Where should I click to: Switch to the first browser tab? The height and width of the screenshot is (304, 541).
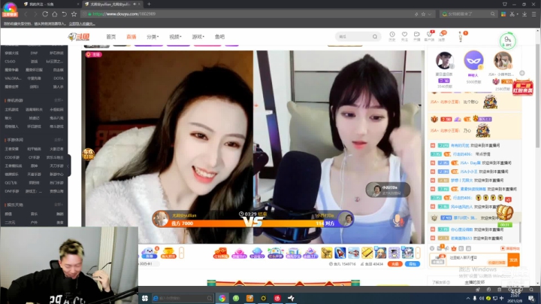(x=50, y=5)
